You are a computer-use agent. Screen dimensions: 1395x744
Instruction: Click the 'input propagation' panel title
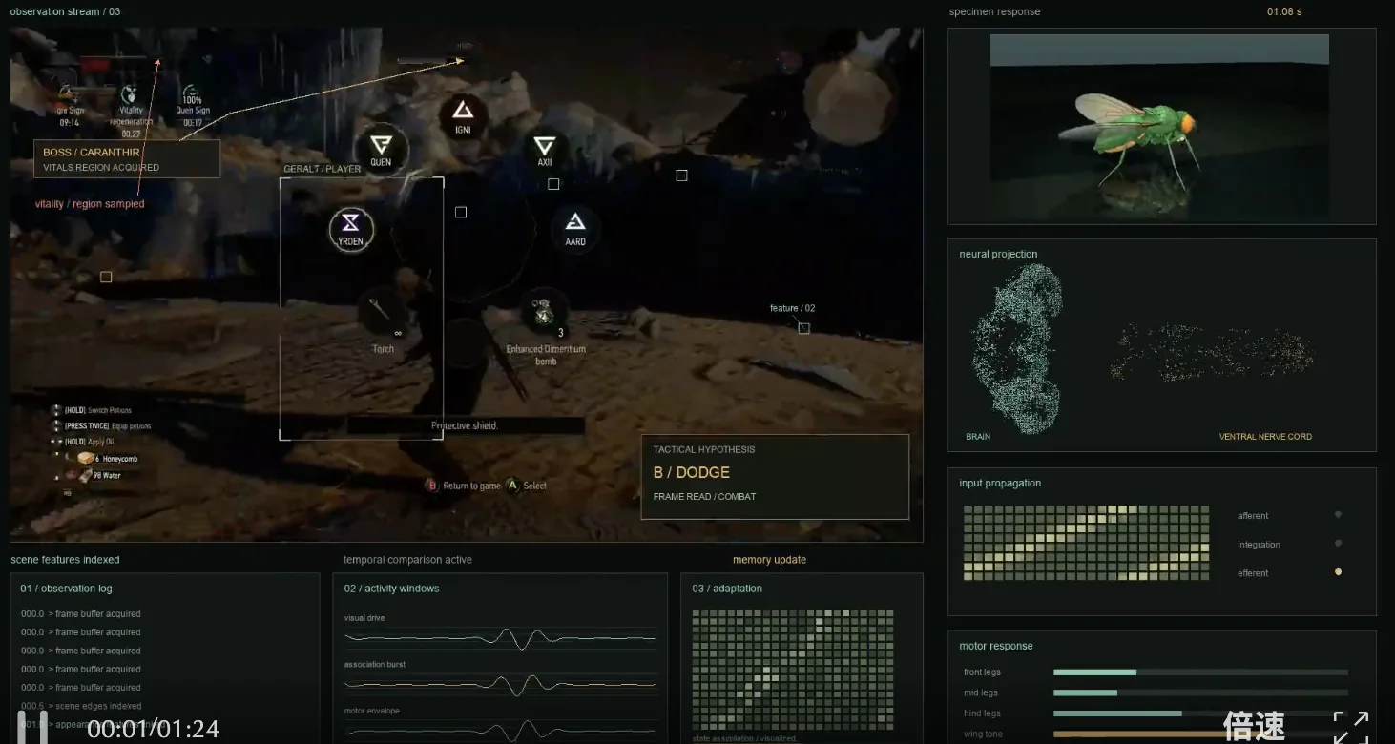point(1000,483)
